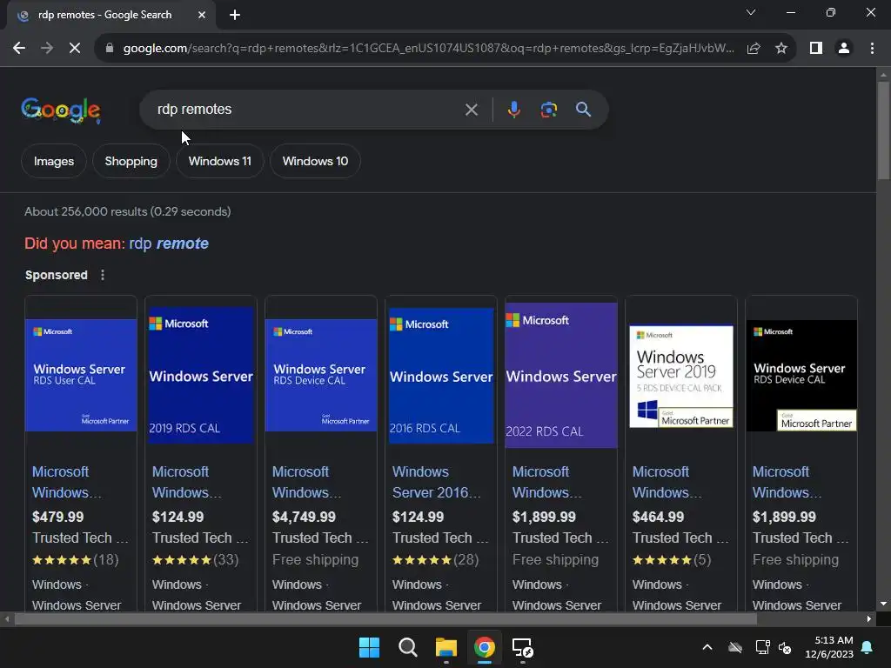Open the 2016 RDS CAL product image

tap(441, 376)
